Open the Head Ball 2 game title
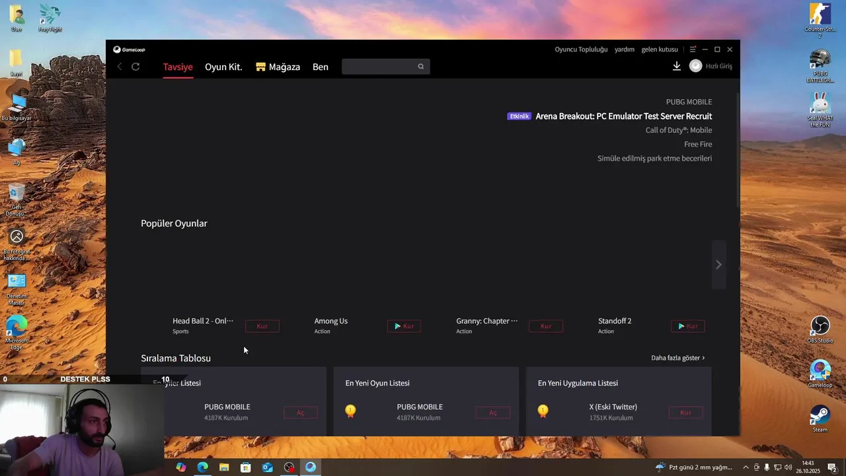This screenshot has width=846, height=476. coord(203,321)
